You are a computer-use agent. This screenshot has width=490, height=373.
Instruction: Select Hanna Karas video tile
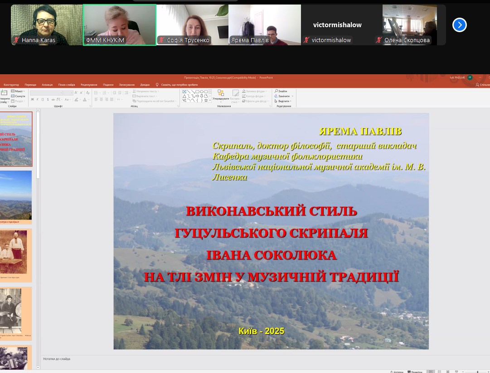pyautogui.click(x=47, y=25)
